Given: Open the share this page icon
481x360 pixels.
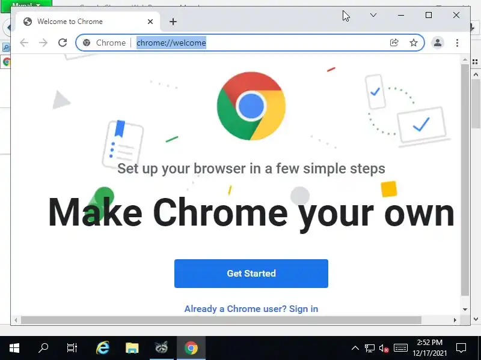Looking at the screenshot, I should (x=394, y=43).
